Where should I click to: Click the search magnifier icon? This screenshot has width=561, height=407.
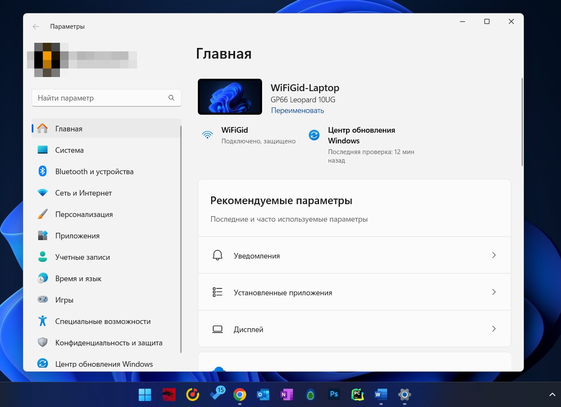tap(171, 98)
